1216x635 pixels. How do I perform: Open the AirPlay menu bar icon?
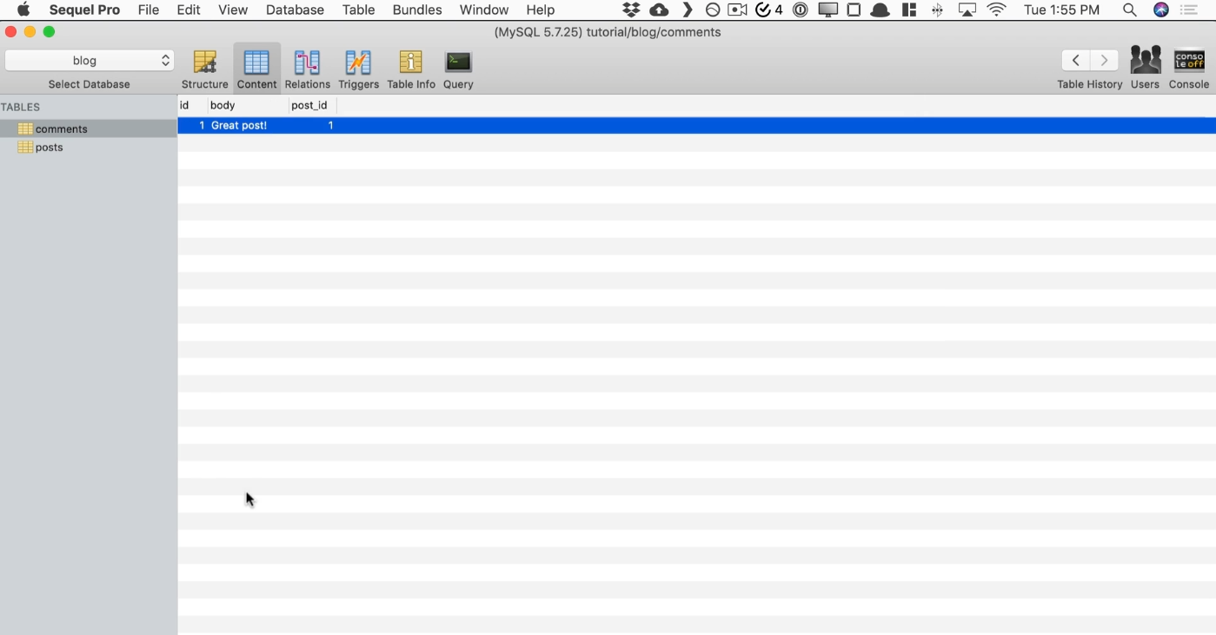click(967, 10)
